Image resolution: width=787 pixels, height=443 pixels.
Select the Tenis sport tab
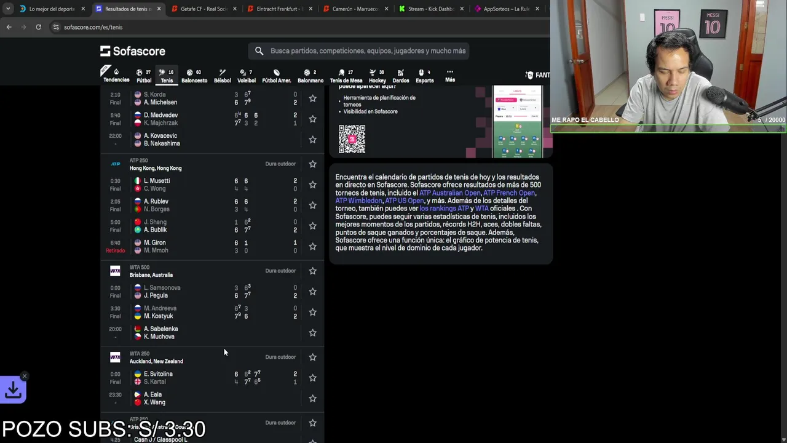click(x=167, y=76)
